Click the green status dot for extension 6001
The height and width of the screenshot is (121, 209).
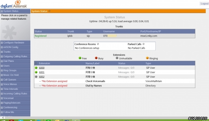(x=36, y=72)
